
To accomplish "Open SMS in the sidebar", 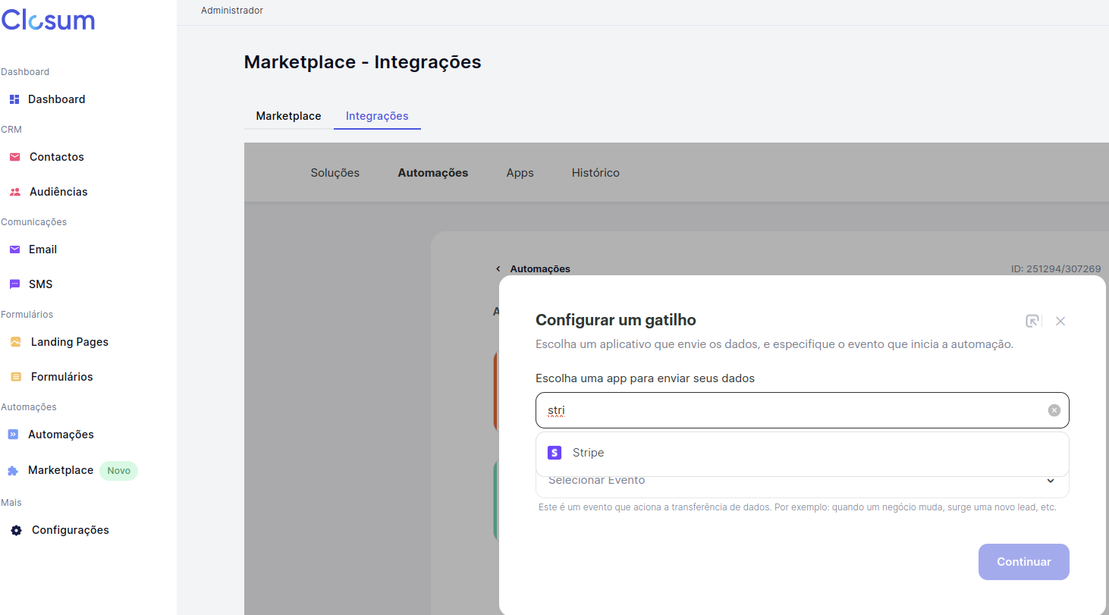I will click(x=41, y=284).
